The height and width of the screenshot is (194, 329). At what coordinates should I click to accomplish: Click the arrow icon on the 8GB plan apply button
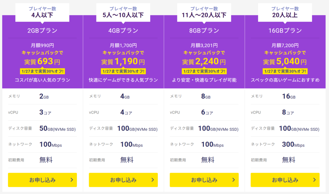click(x=234, y=180)
